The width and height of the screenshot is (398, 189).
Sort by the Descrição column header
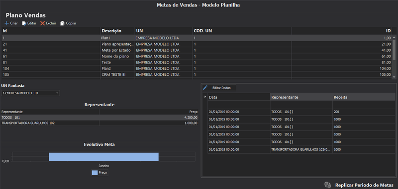coord(117,31)
